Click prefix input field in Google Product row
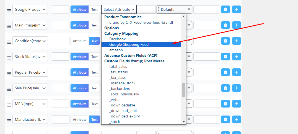Viewport: 298px width, 134px height. [60, 9]
